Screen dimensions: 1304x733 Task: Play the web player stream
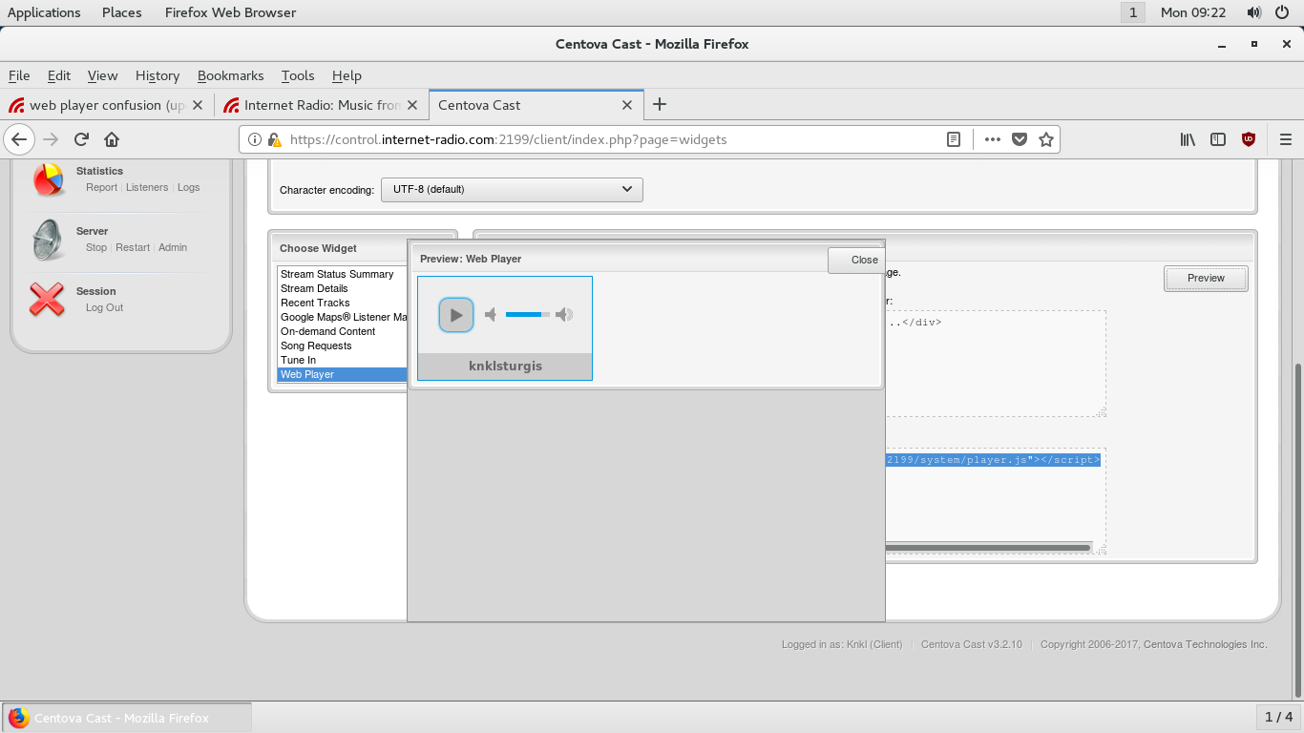pyautogui.click(x=456, y=315)
